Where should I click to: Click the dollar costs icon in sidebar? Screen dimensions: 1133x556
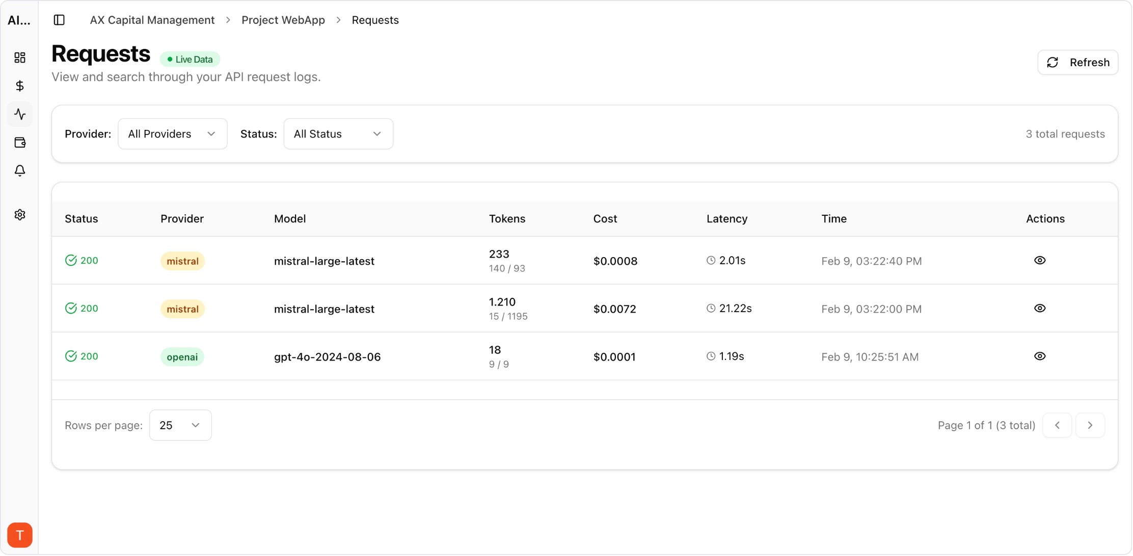[20, 86]
